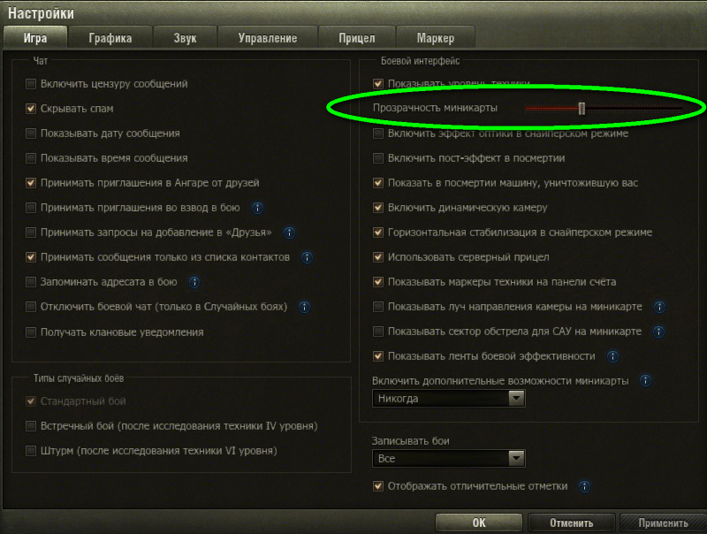Image resolution: width=707 pixels, height=534 pixels.
Task: Open the 'Прицел' tab
Action: click(x=357, y=37)
